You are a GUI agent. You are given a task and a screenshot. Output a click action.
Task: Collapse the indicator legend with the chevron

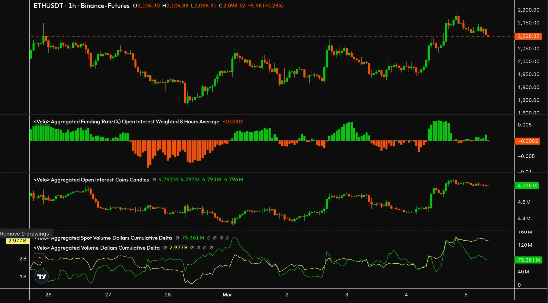39,258
